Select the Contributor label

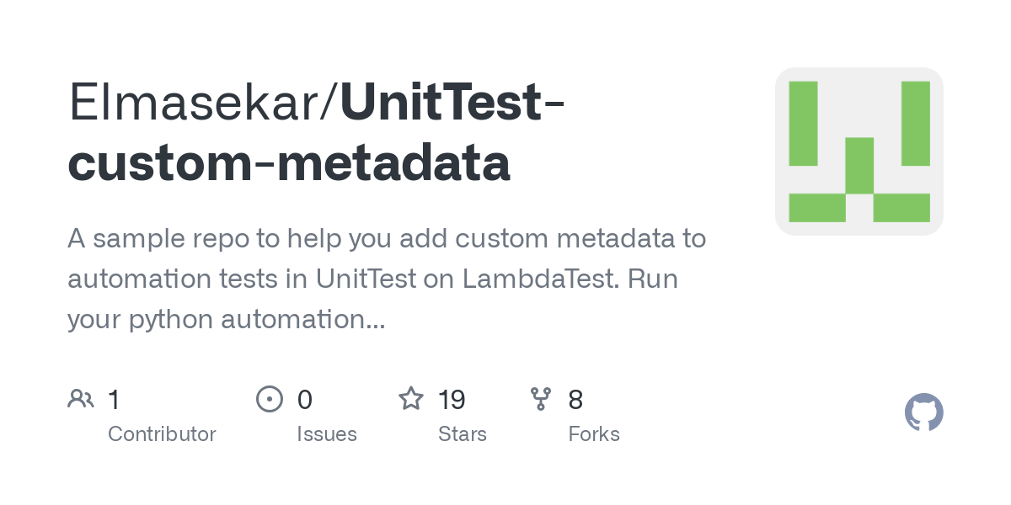click(x=162, y=434)
